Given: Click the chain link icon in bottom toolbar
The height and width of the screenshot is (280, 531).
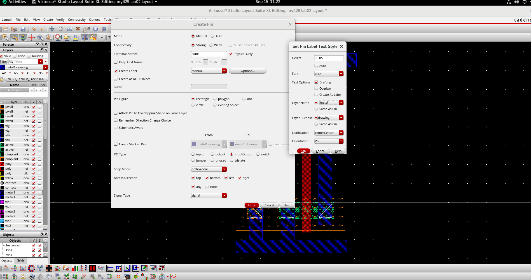Looking at the screenshot, I should [40, 277].
